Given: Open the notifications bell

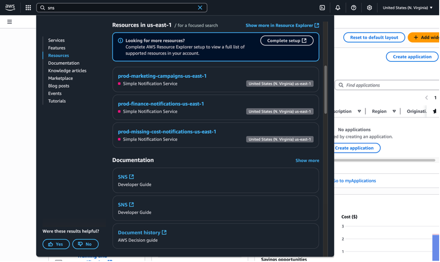Looking at the screenshot, I should pyautogui.click(x=337, y=8).
